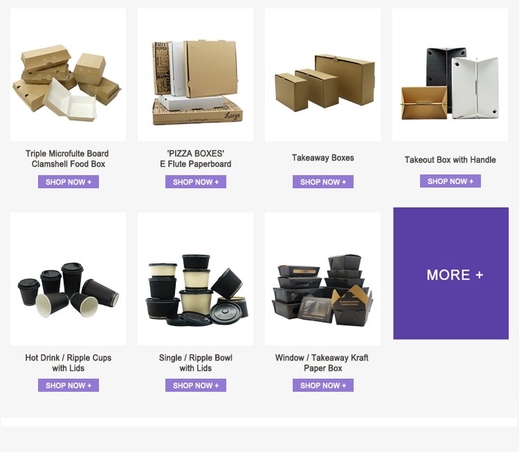519x452 pixels.
Task: Open the Triple Microfulte Board Clamshell Food Box title
Action: pos(68,159)
